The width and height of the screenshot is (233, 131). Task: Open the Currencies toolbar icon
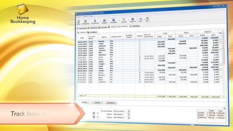(95, 21)
